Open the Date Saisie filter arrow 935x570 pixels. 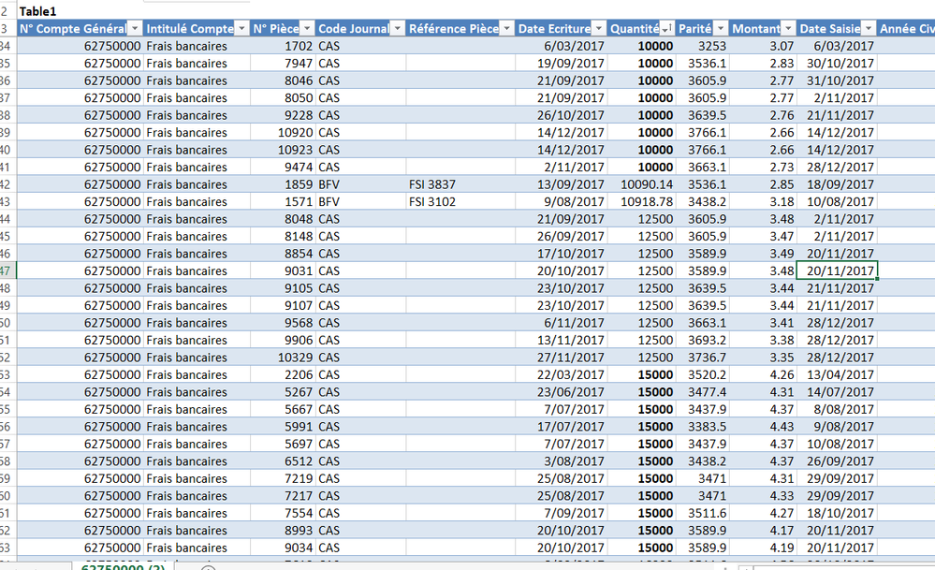[x=869, y=29]
